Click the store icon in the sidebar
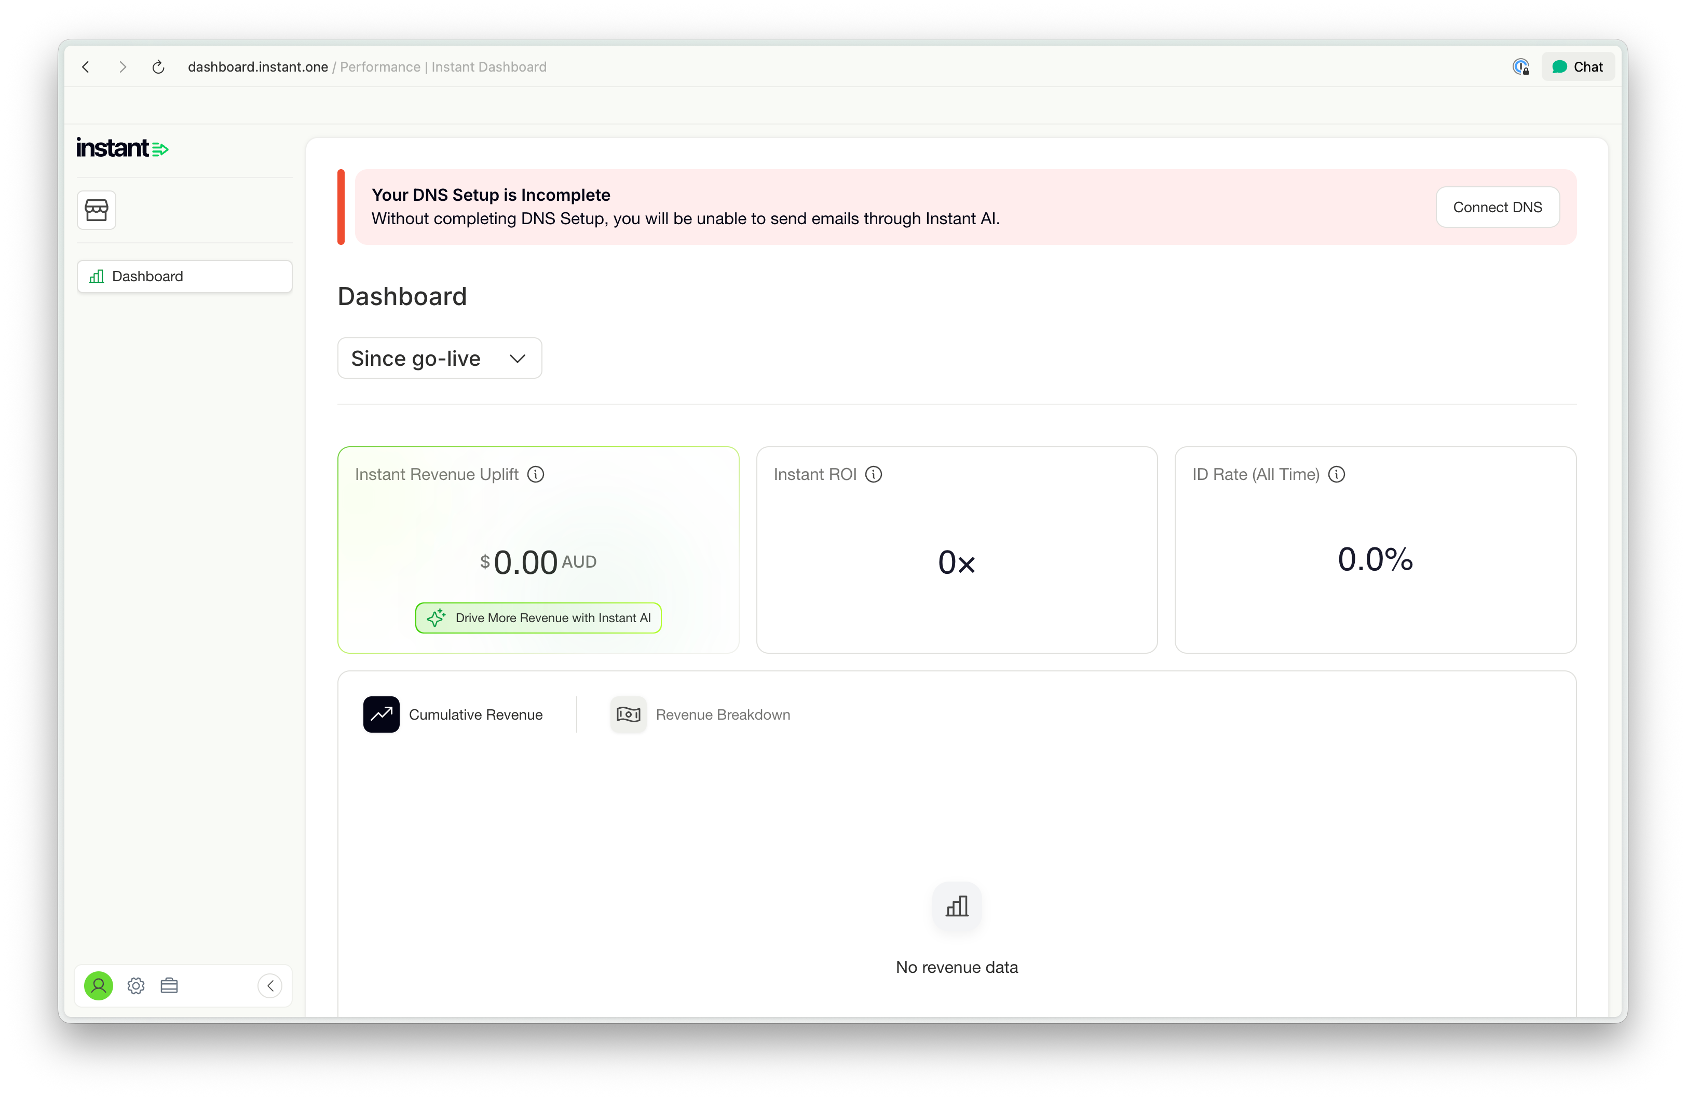 tap(97, 210)
